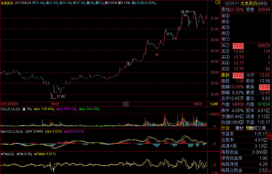This screenshot has height=174, width=272.
Task: Click the 最新 latest price value
Action: pos(238,75)
